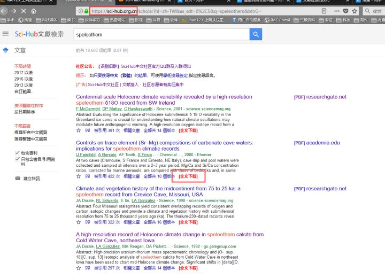Stop page loading with the X button

click(24, 11)
